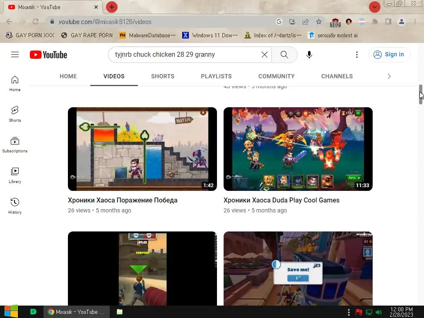Open Windows 11 Dow... bookmark
Image resolution: width=424 pixels, height=318 pixels.
click(x=210, y=36)
